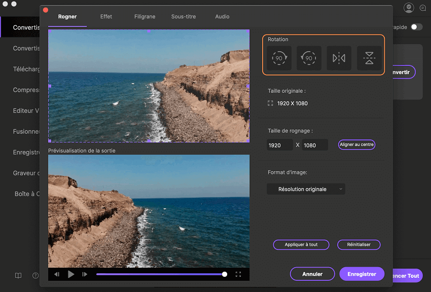The image size is (431, 292).
Task: Step to the next frame
Action: [85, 274]
